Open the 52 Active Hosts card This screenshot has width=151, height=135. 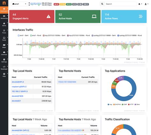(x=78, y=16)
